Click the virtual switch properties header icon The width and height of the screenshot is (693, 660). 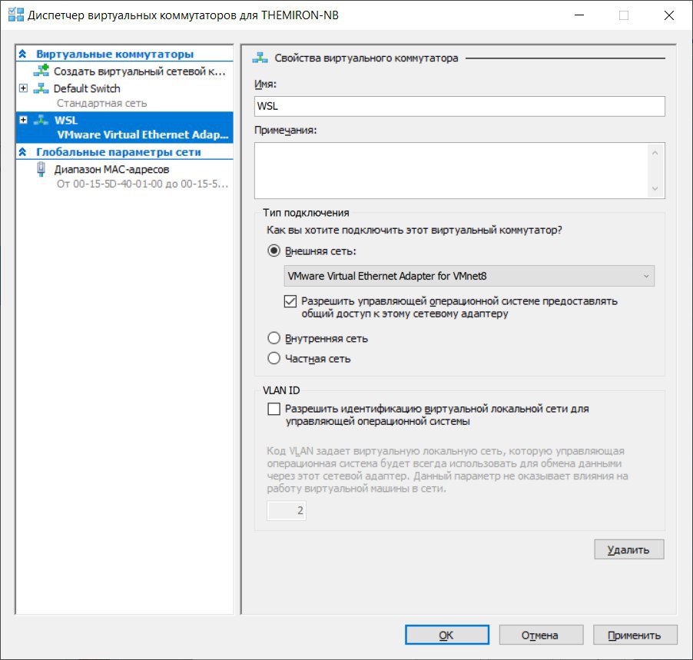click(x=260, y=58)
